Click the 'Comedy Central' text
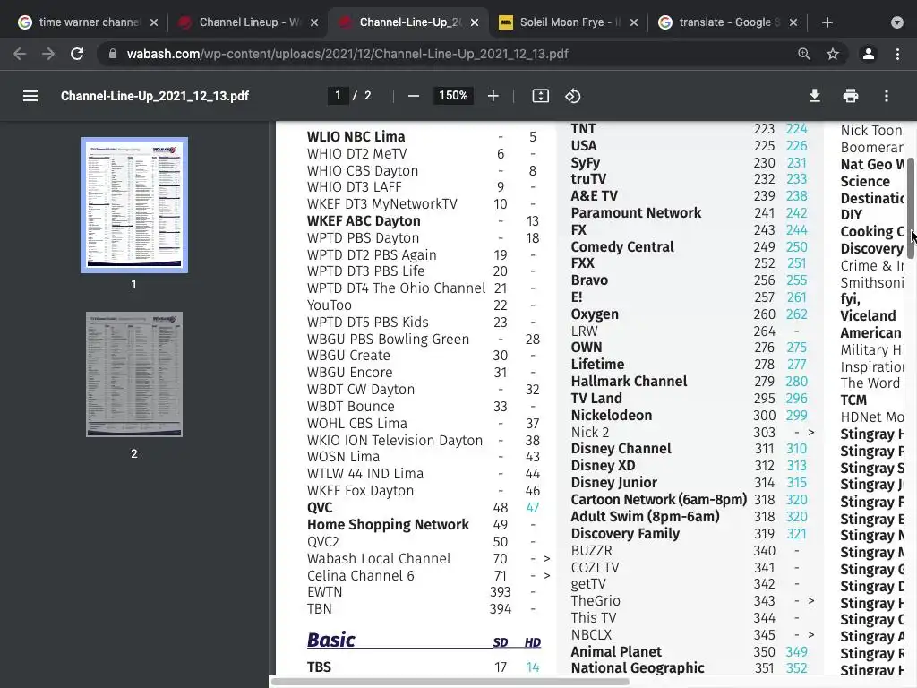 tap(622, 247)
